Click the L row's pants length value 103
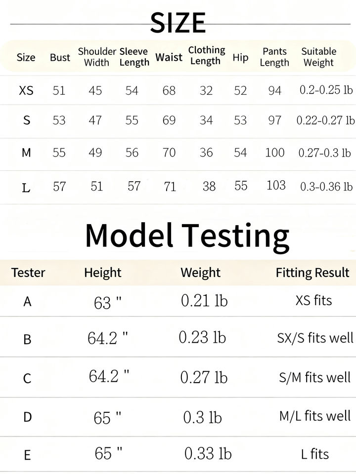This screenshot has height=474, width=356. point(276,185)
